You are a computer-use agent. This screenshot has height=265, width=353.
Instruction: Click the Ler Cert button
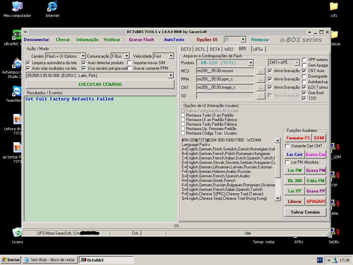point(294,154)
